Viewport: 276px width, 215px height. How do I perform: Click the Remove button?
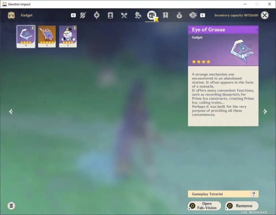tap(242, 206)
